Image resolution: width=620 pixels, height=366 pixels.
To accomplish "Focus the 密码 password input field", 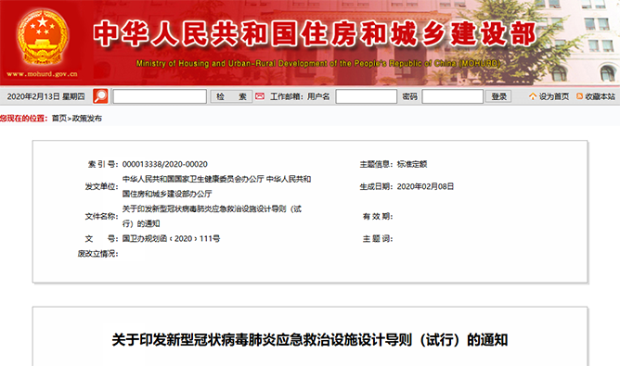I will [x=452, y=96].
